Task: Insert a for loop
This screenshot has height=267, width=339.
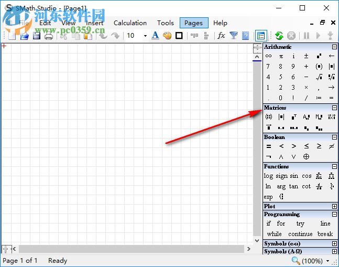Action: [x=281, y=223]
